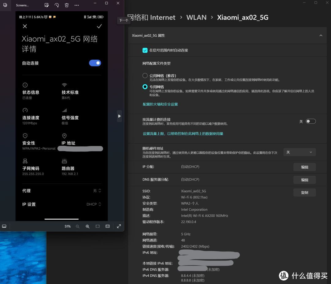331x284 pixels.
Task: Click the WPA2 security type value in Settings
Action: [x=190, y=203]
